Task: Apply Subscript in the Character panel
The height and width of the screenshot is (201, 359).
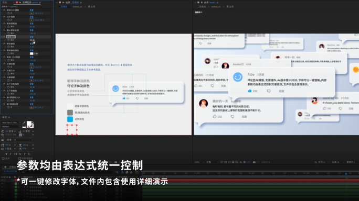Action: [29, 154]
